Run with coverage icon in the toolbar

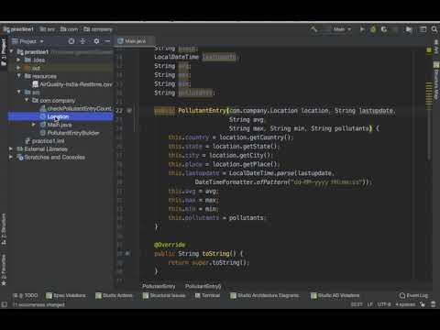tap(384, 29)
